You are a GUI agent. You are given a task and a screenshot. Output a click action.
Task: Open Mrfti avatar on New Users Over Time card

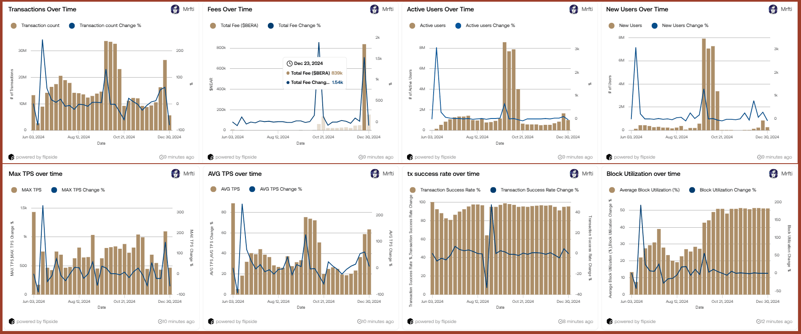point(773,9)
